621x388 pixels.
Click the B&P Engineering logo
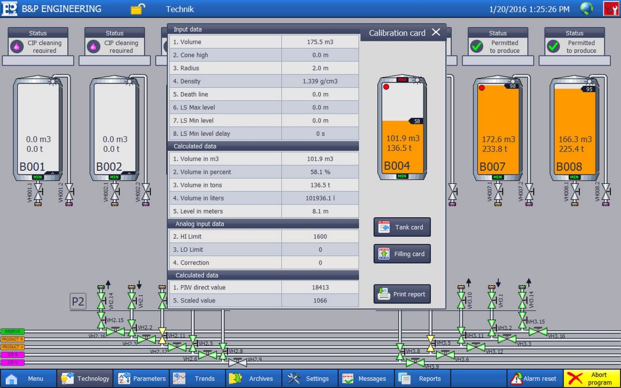pyautogui.click(x=9, y=9)
